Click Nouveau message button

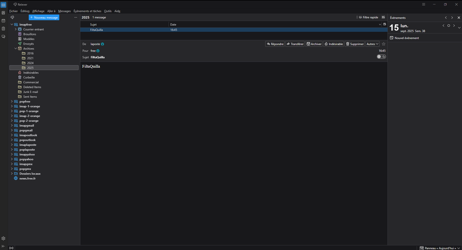click(44, 17)
